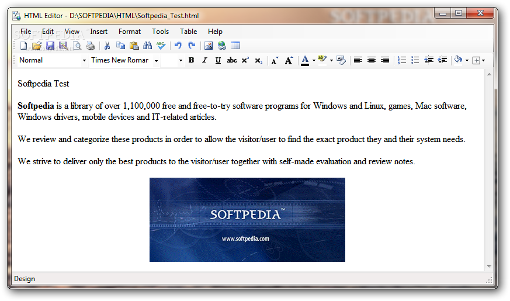
Task: Decrease the font size
Action: [275, 61]
